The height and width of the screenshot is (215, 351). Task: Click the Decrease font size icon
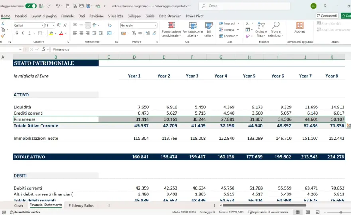[65, 25]
